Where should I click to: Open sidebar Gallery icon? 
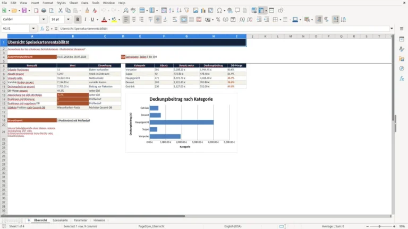402,59
